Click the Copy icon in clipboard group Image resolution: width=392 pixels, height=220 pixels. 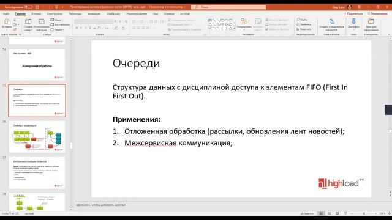[15, 24]
